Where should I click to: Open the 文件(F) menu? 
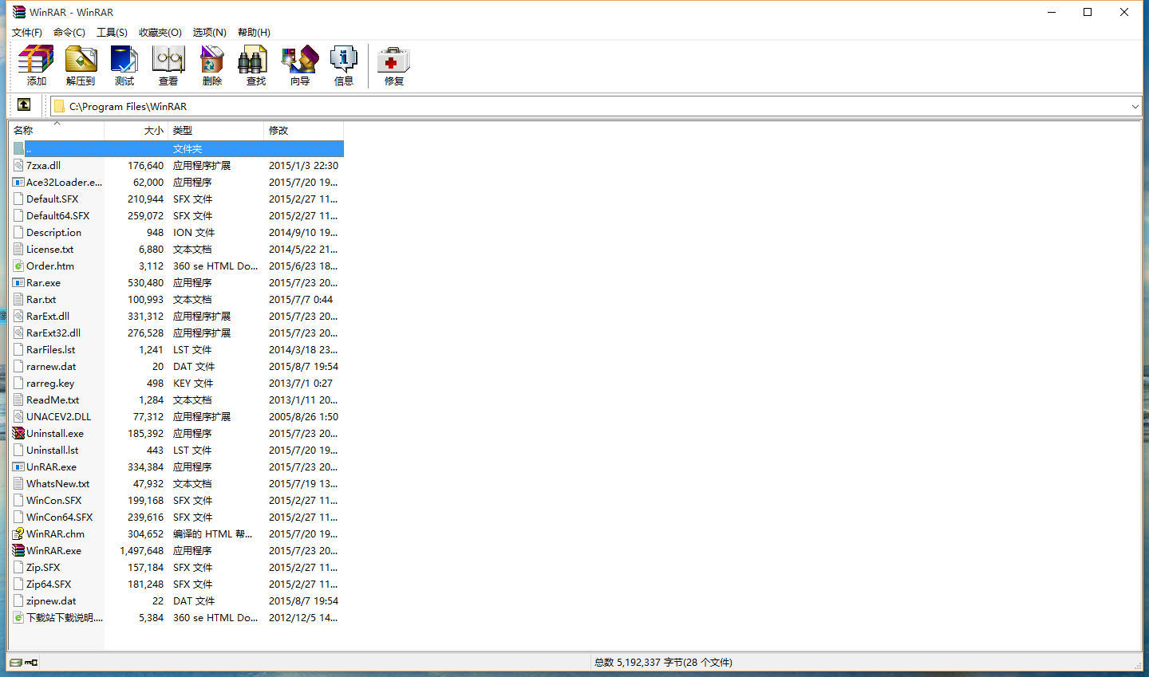[x=27, y=33]
